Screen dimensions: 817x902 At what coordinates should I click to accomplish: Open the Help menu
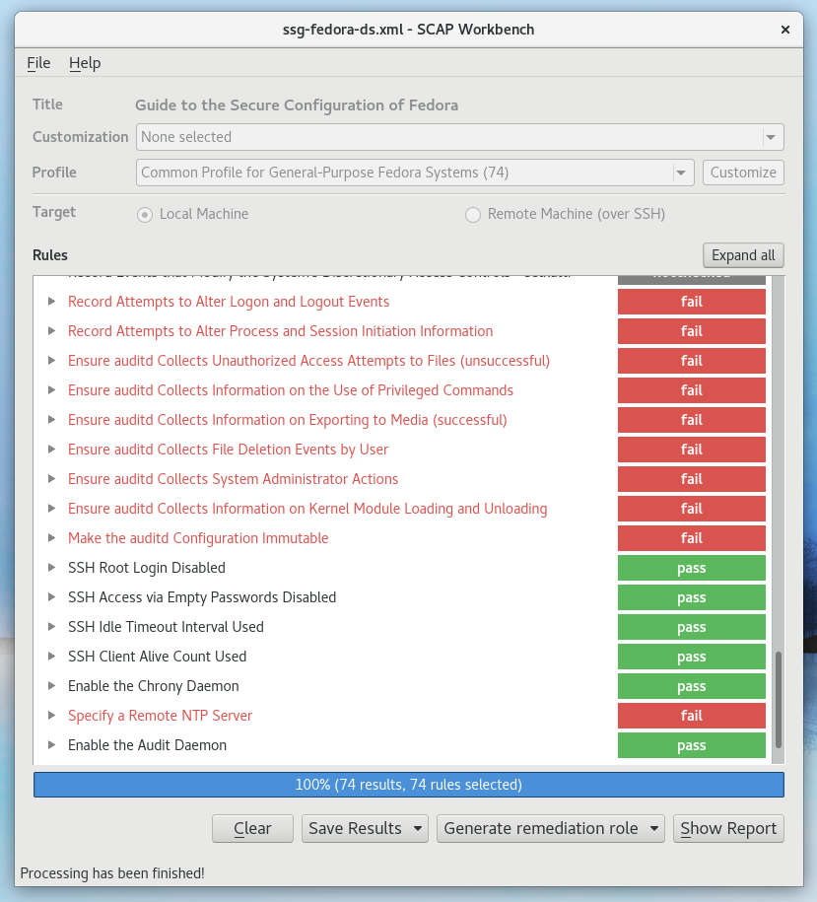85,63
